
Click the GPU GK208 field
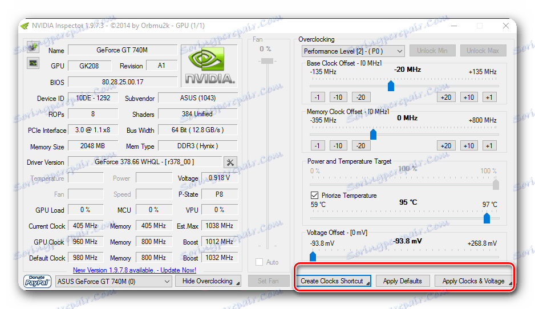pyautogui.click(x=90, y=66)
